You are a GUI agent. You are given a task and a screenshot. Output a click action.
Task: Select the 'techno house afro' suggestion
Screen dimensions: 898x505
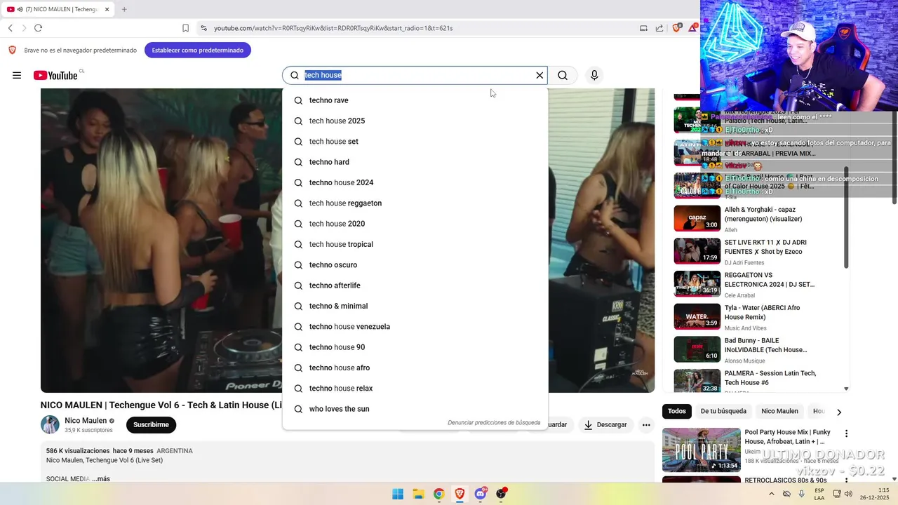coord(415,368)
